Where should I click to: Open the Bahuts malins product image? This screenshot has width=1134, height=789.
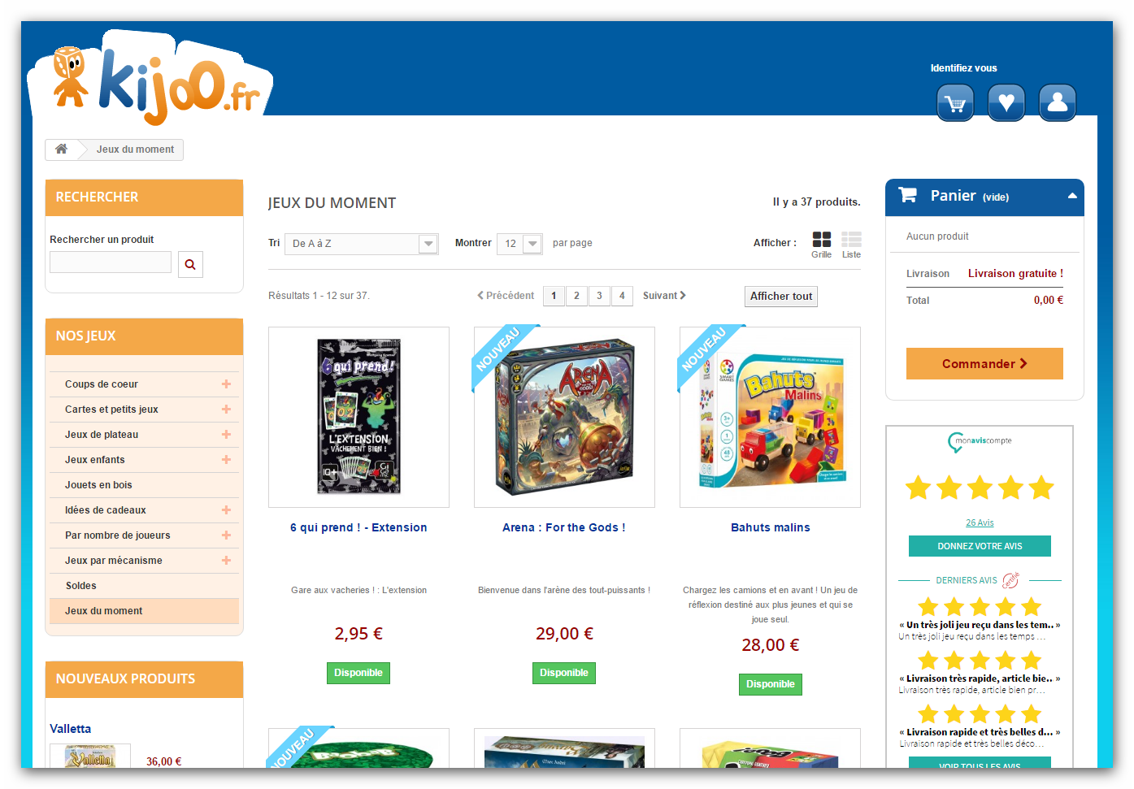pyautogui.click(x=770, y=418)
